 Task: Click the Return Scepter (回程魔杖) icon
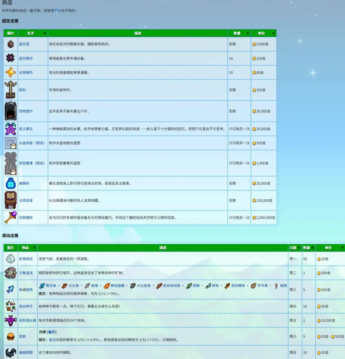click(x=10, y=218)
